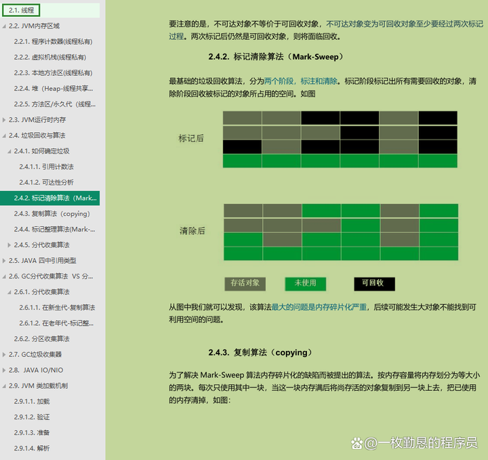Open 2.2.5. 方法区/永久代 entry
The width and height of the screenshot is (488, 460).
pyautogui.click(x=55, y=104)
